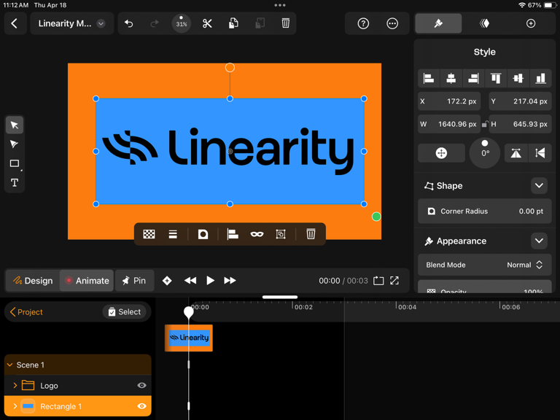Switch to Animate mode
The height and width of the screenshot is (420, 560).
[x=87, y=281]
